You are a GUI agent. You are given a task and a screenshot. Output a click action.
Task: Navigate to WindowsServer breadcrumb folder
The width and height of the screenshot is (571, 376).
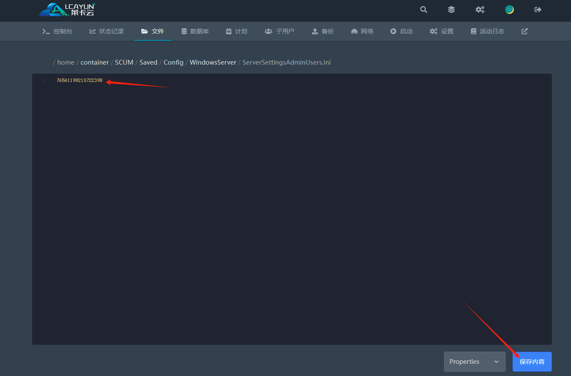(x=213, y=62)
